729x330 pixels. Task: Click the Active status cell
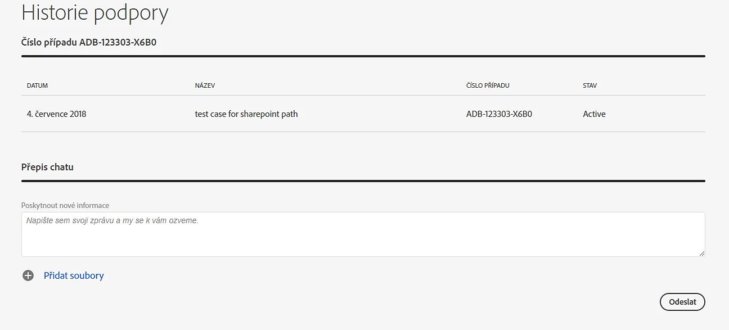click(x=594, y=114)
